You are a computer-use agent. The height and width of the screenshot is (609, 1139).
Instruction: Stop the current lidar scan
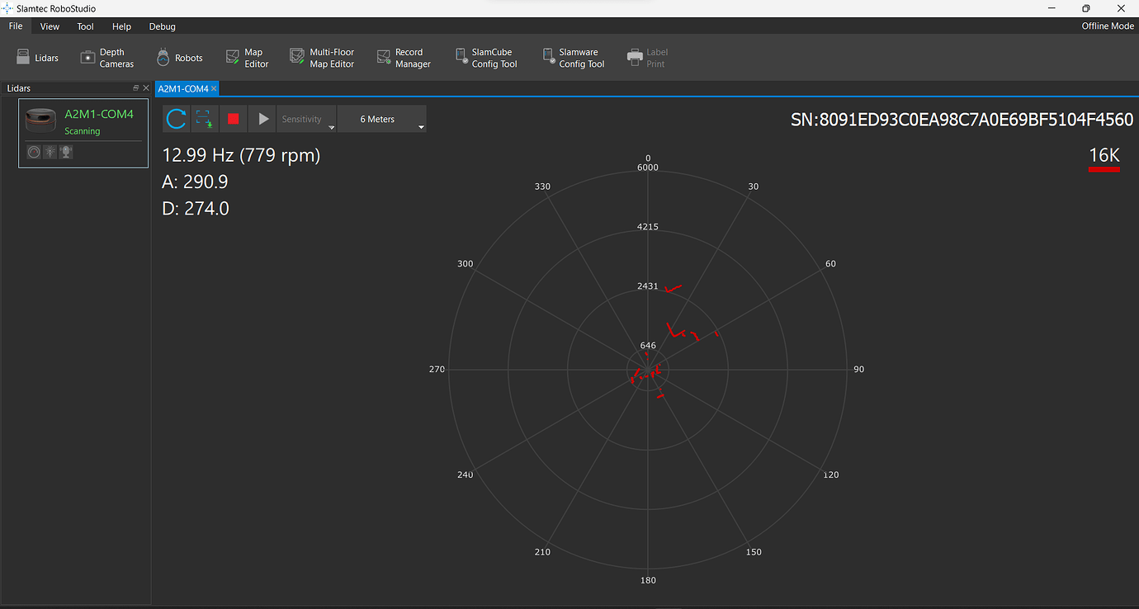tap(234, 118)
